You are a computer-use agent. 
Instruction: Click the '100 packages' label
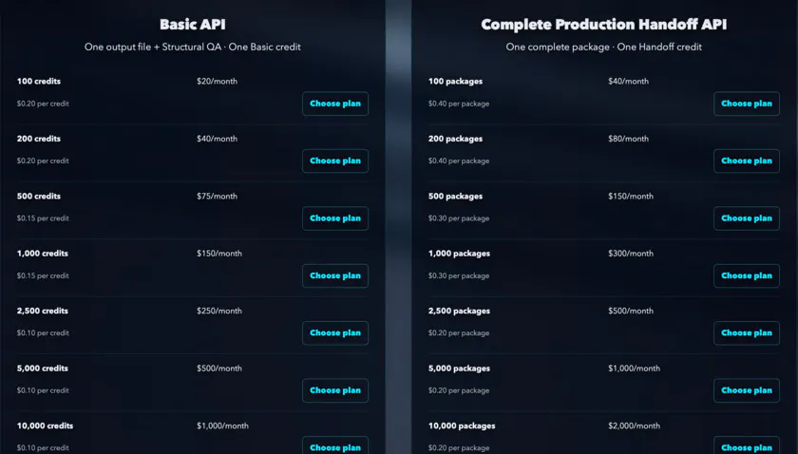(455, 82)
